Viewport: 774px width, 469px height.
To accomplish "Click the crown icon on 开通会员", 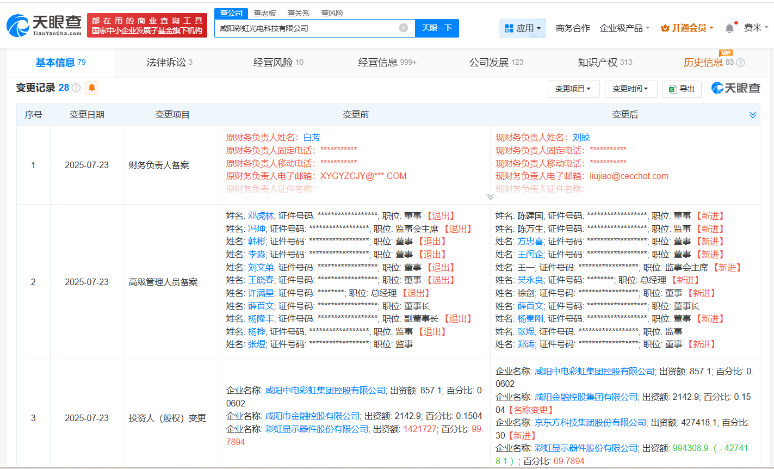I will 664,28.
